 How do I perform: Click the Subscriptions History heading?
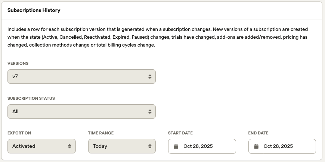pos(34,10)
